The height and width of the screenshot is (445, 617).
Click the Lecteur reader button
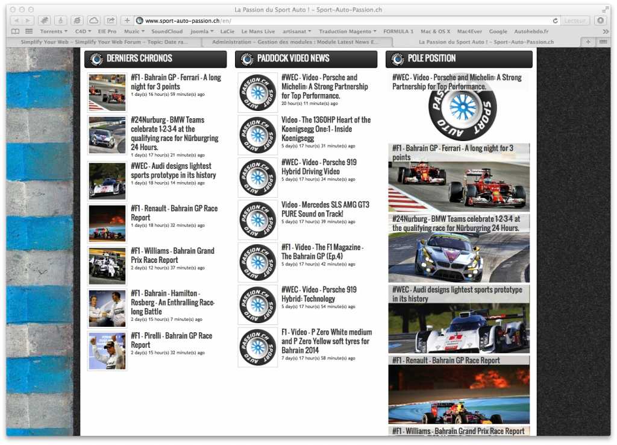coord(575,21)
